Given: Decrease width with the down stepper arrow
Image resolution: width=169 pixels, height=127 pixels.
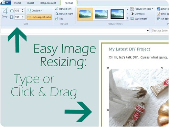Looking at the screenshot, I should point(23,12).
